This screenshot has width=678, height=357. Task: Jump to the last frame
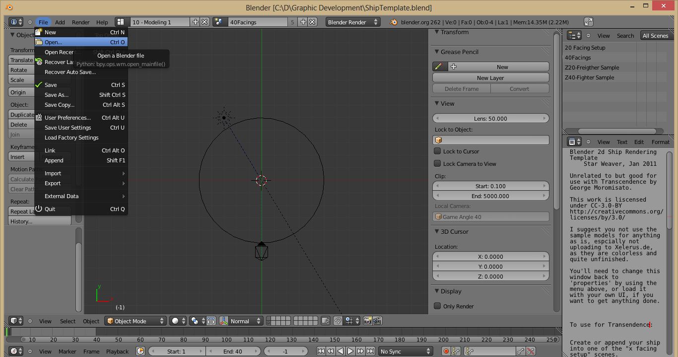(x=370, y=351)
